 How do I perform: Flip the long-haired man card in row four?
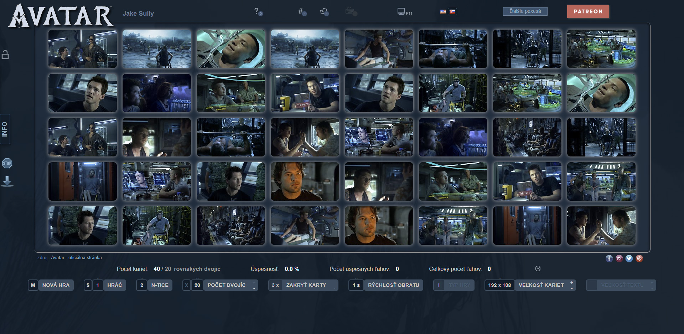click(x=305, y=181)
